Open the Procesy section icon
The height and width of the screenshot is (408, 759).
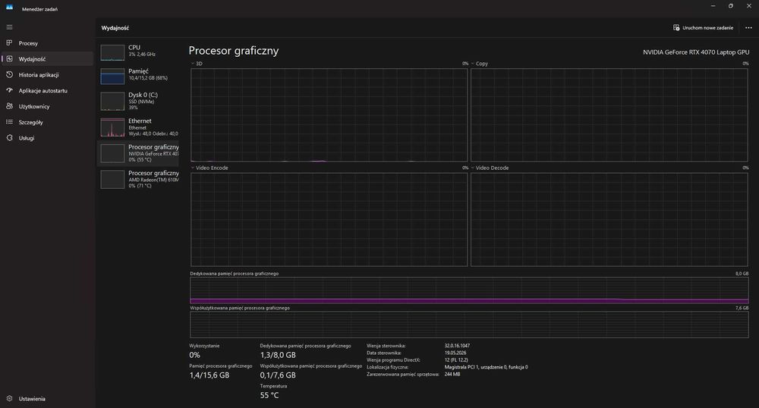(9, 43)
